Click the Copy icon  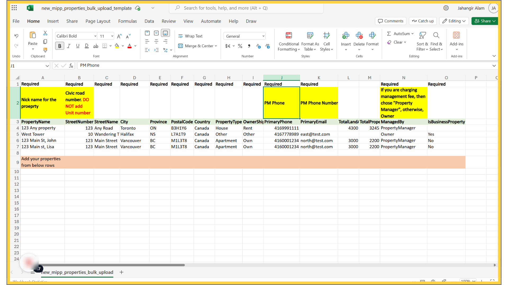coord(45,42)
